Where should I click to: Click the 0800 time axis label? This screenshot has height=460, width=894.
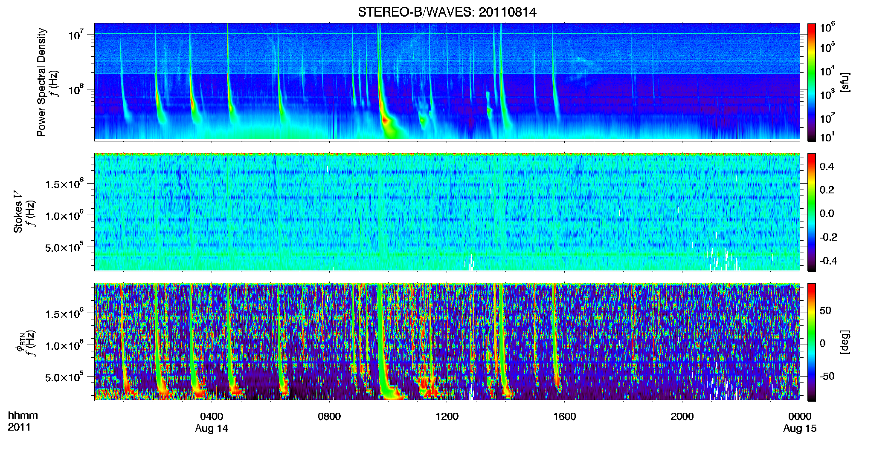pyautogui.click(x=329, y=417)
